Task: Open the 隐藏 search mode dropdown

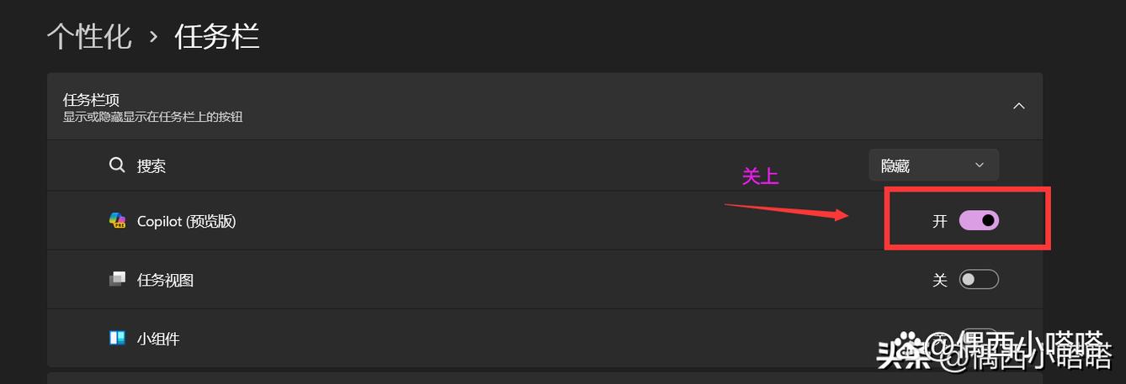Action: pos(933,166)
